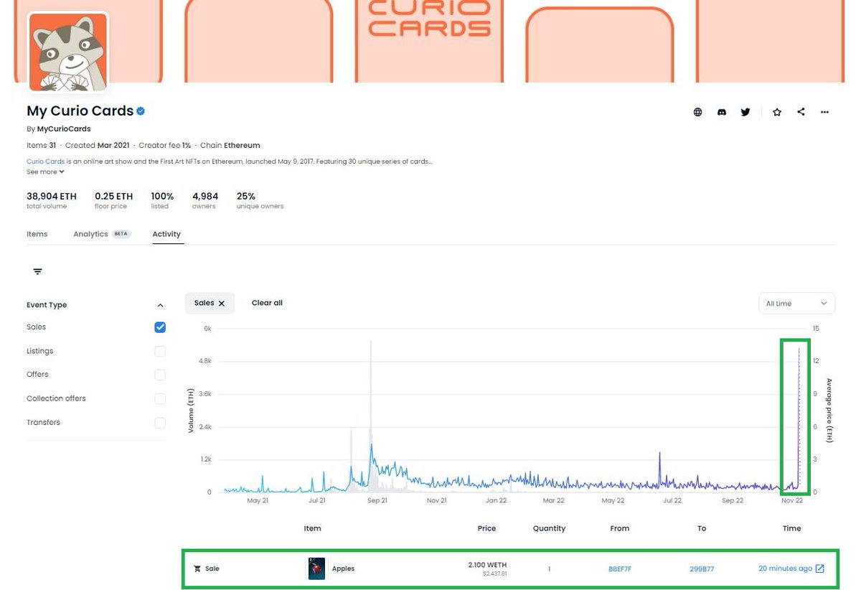861x590 pixels.
Task: Click the Price column header
Action: tap(486, 528)
